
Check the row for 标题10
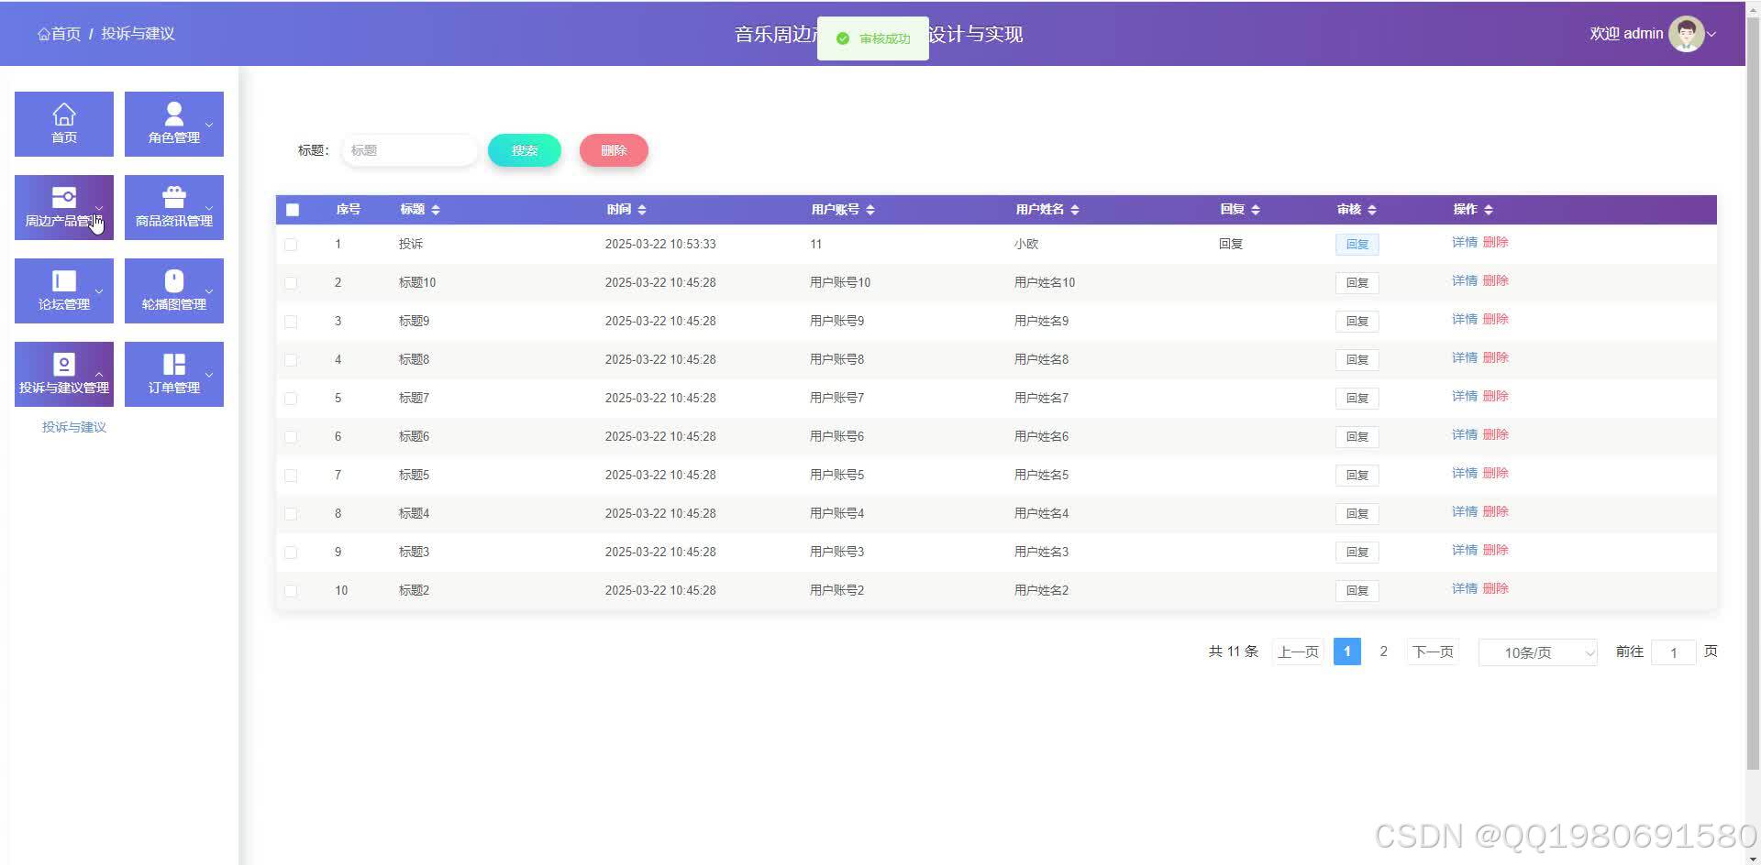291,283
